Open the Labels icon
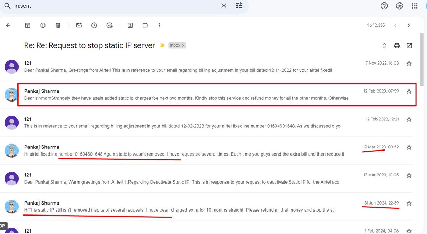 (145, 25)
